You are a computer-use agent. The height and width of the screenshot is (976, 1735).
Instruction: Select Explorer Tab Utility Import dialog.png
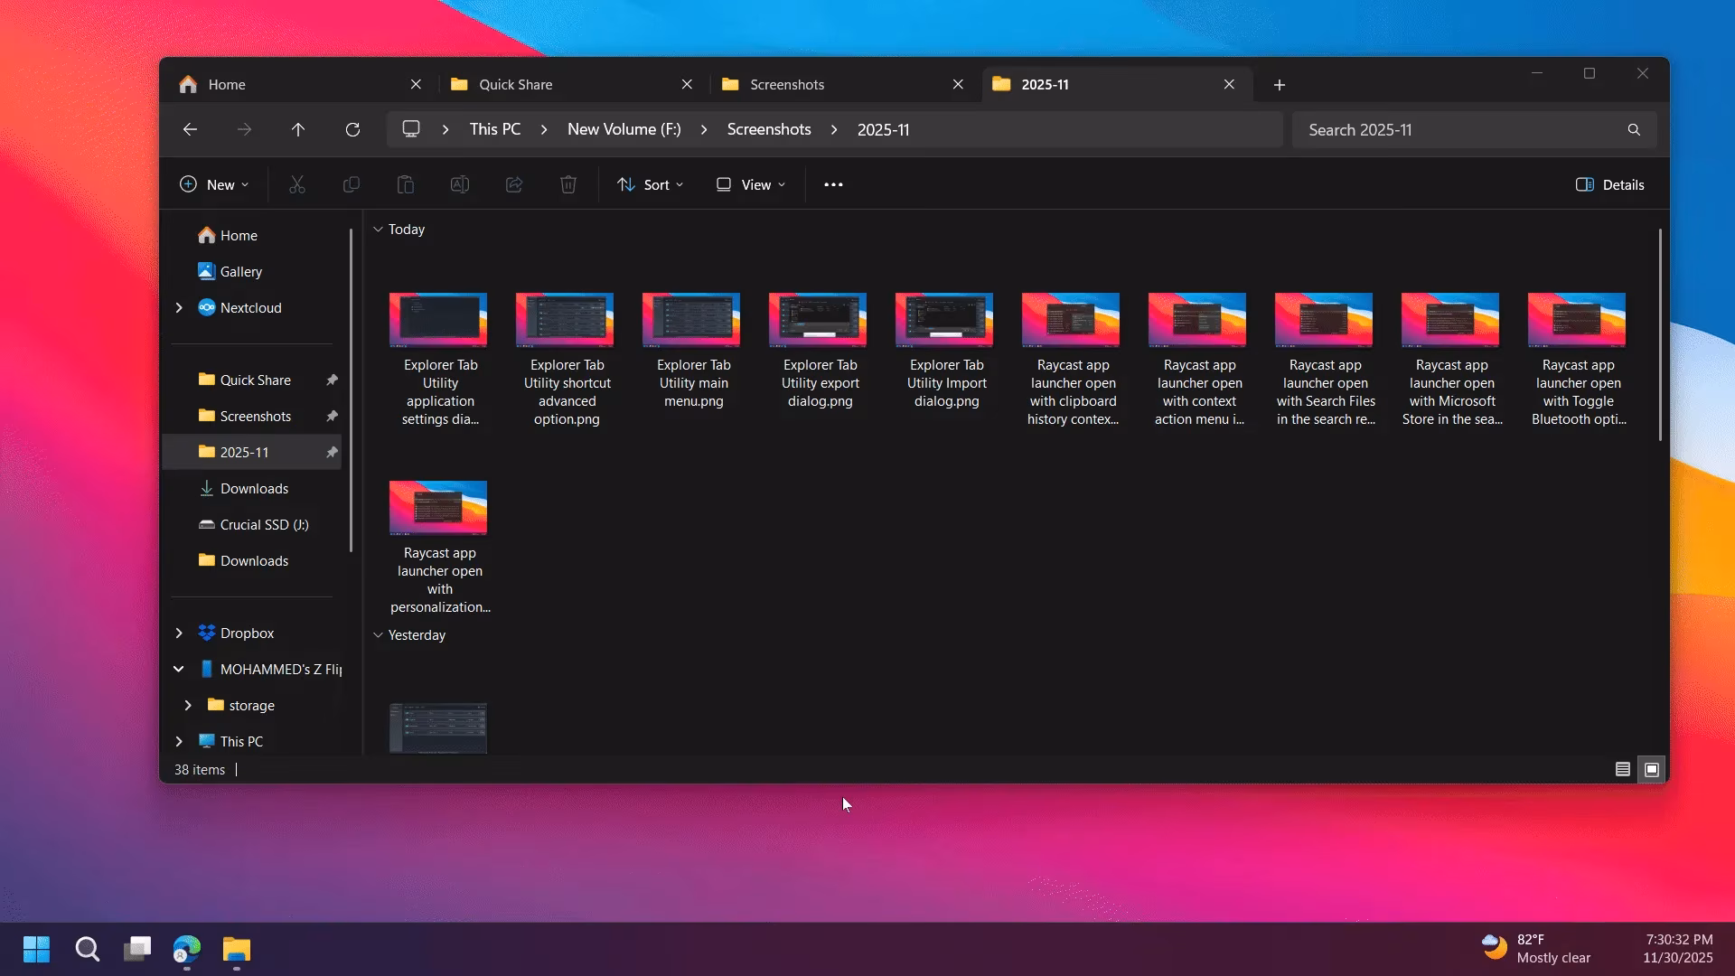click(946, 351)
